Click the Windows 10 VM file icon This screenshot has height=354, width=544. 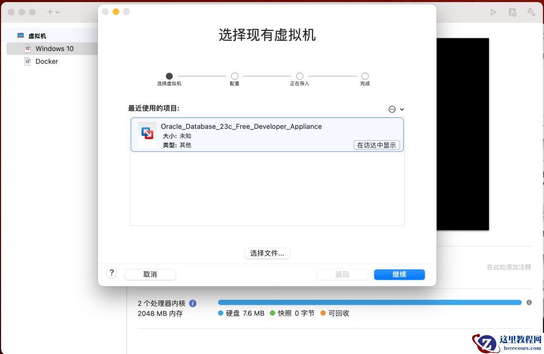coord(28,49)
